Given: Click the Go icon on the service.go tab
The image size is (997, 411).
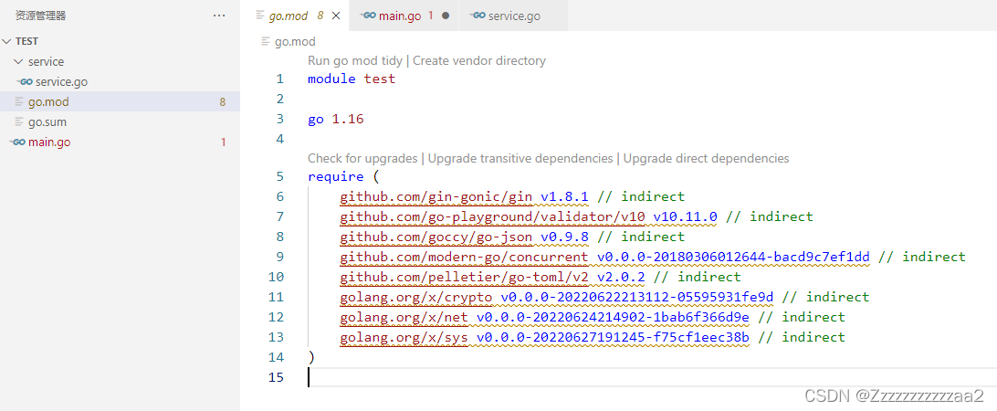Looking at the screenshot, I should point(478,16).
